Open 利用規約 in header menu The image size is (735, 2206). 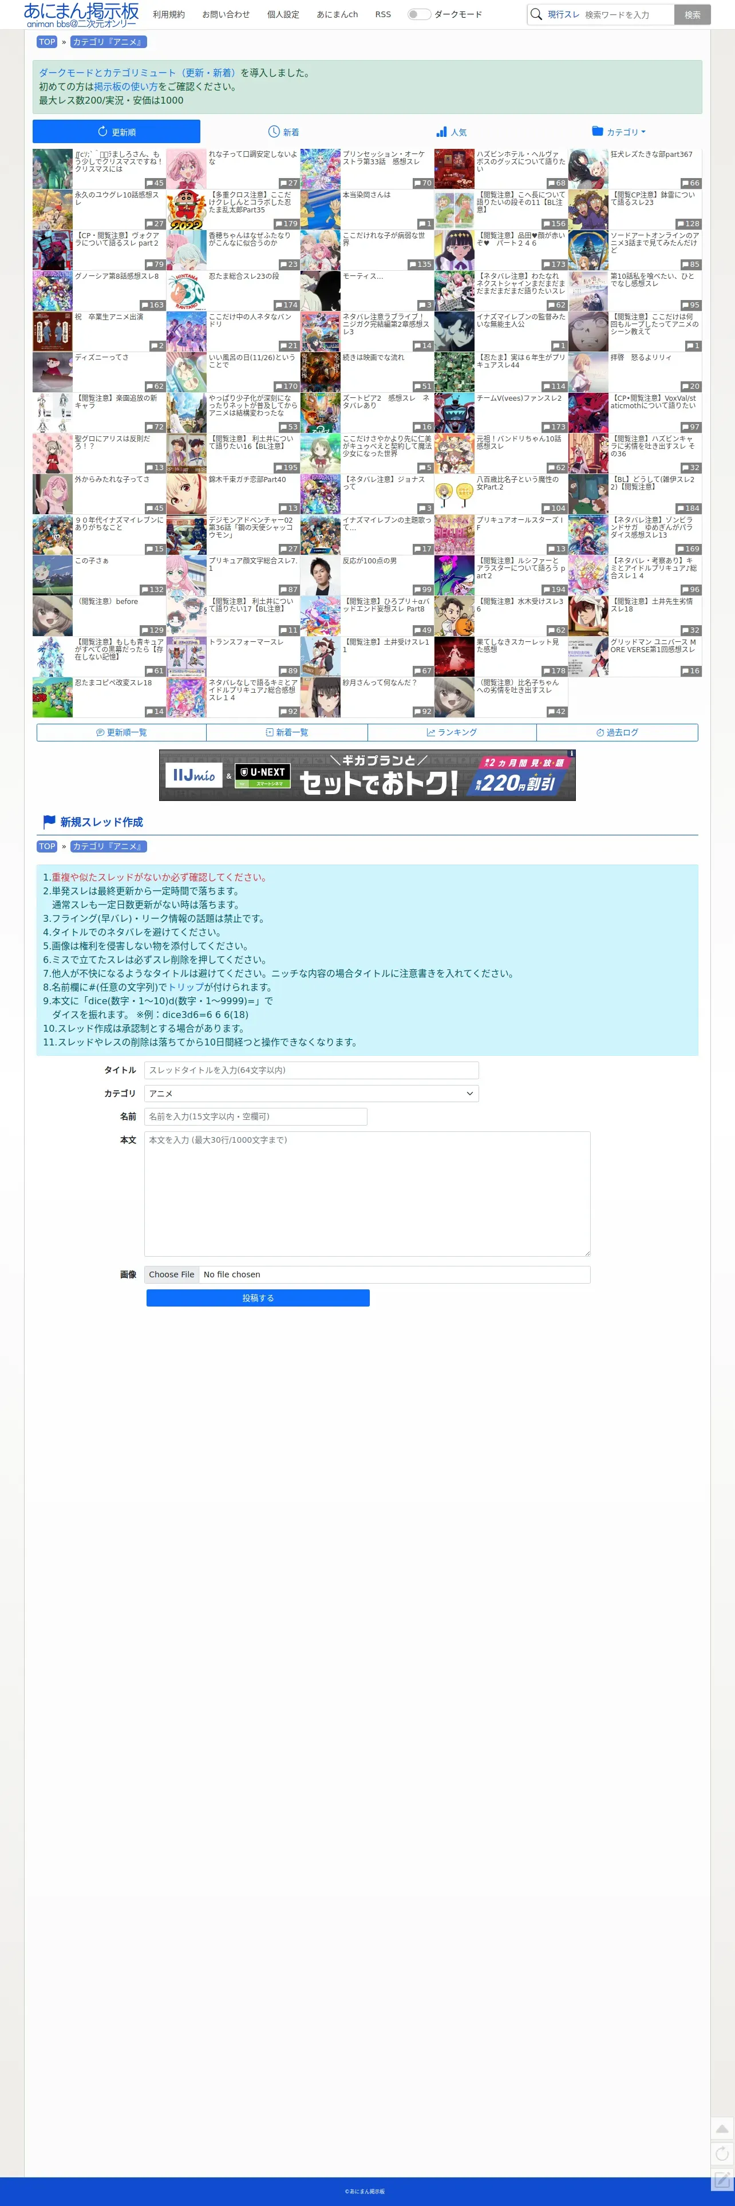click(169, 14)
